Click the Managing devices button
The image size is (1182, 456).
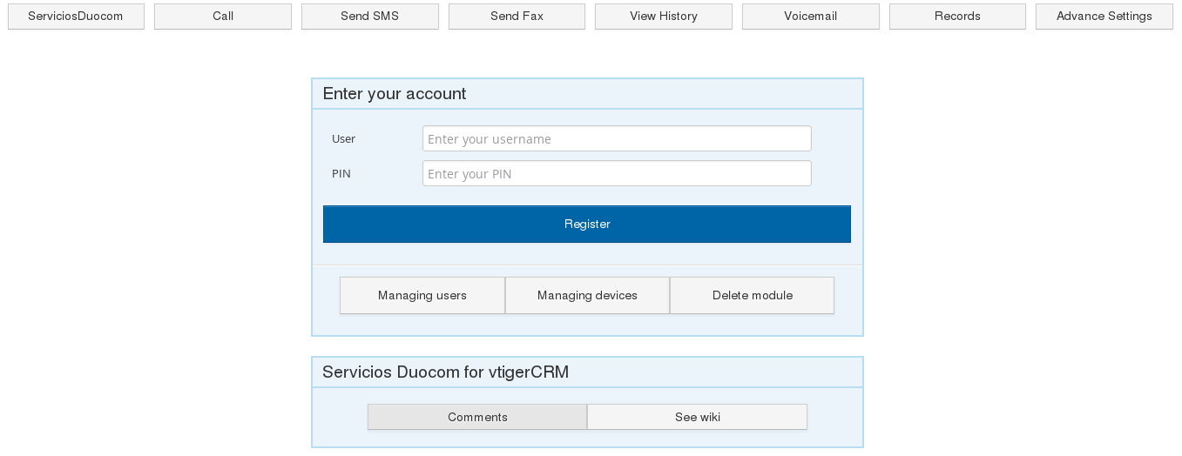pyautogui.click(x=587, y=296)
